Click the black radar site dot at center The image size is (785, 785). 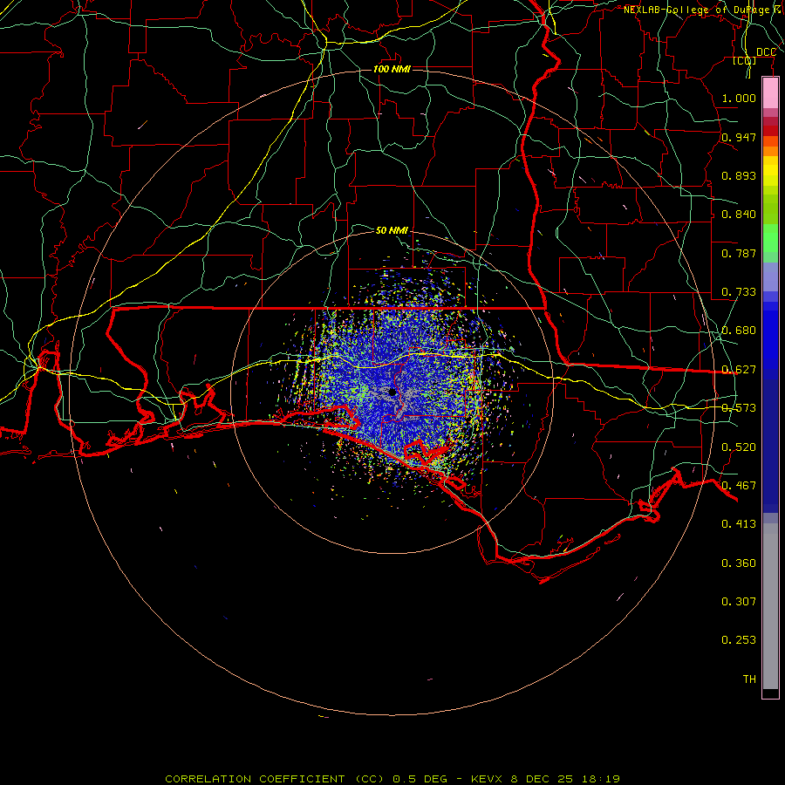coord(392,392)
